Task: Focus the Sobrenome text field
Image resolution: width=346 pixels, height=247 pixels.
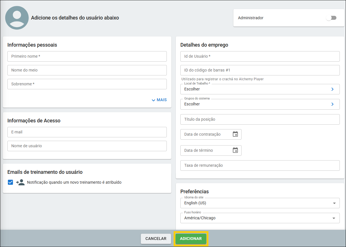Action: 87,84
